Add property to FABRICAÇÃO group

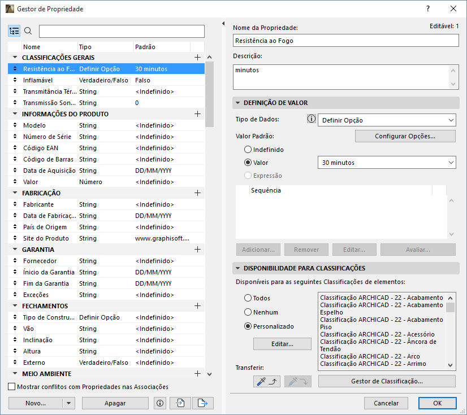click(197, 193)
